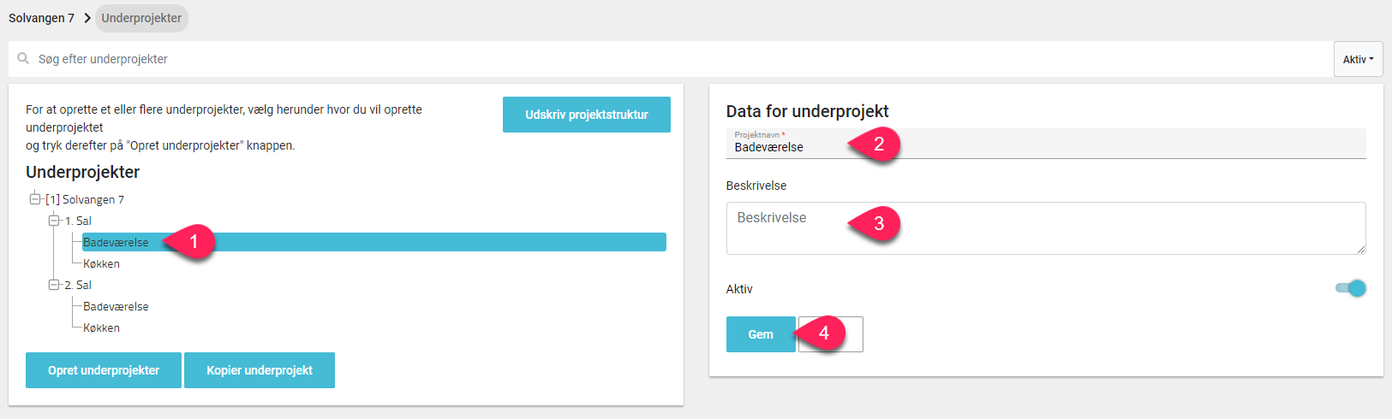Collapse the 2. Sal tree node
Image resolution: width=1392 pixels, height=419 pixels.
pyautogui.click(x=54, y=285)
